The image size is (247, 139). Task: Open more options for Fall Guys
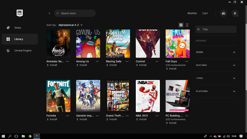pos(187,61)
